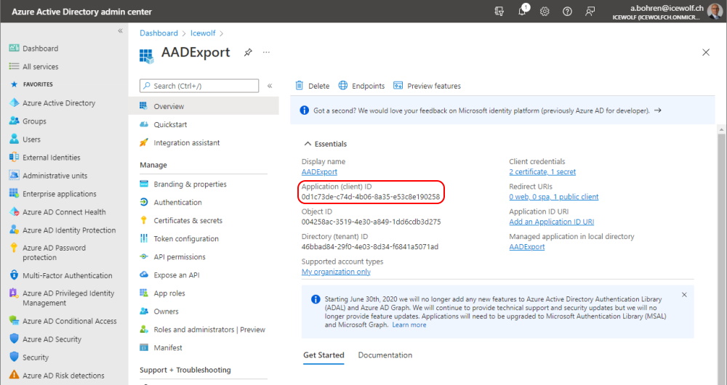
Task: Open the more options ellipsis beside AADExport
Action: 266,52
